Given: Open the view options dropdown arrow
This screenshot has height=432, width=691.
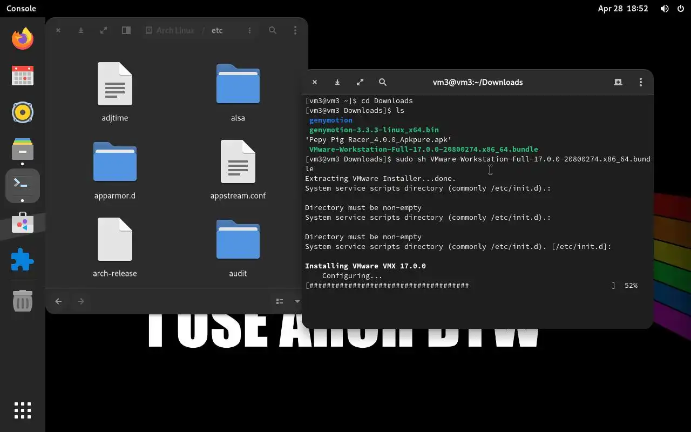Looking at the screenshot, I should click(297, 301).
